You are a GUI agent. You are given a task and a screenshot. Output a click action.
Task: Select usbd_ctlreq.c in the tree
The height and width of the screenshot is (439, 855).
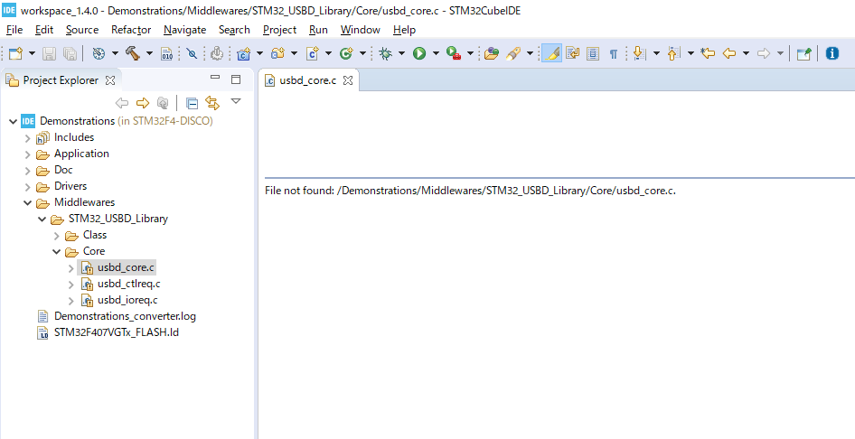(x=128, y=284)
